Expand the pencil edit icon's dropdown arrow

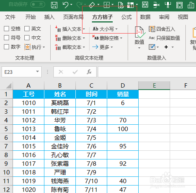pos(158,47)
